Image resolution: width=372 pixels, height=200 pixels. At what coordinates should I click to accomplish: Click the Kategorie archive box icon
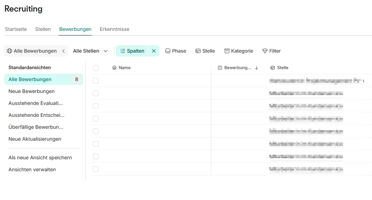(x=227, y=51)
